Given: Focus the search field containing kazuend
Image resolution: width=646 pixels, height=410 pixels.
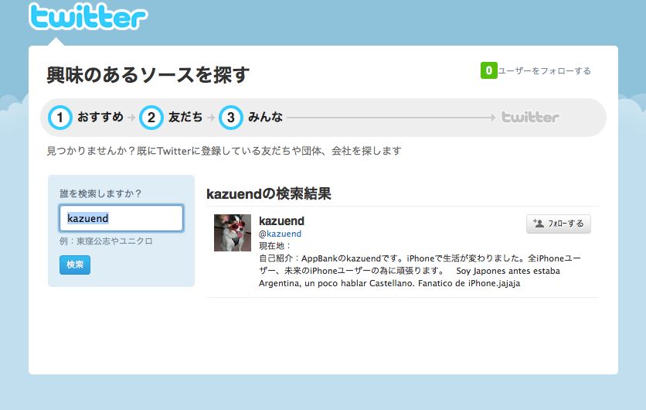Looking at the screenshot, I should pyautogui.click(x=121, y=218).
